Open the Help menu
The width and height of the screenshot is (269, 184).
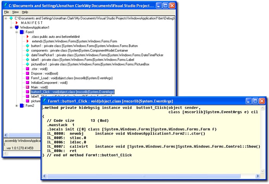25,12
